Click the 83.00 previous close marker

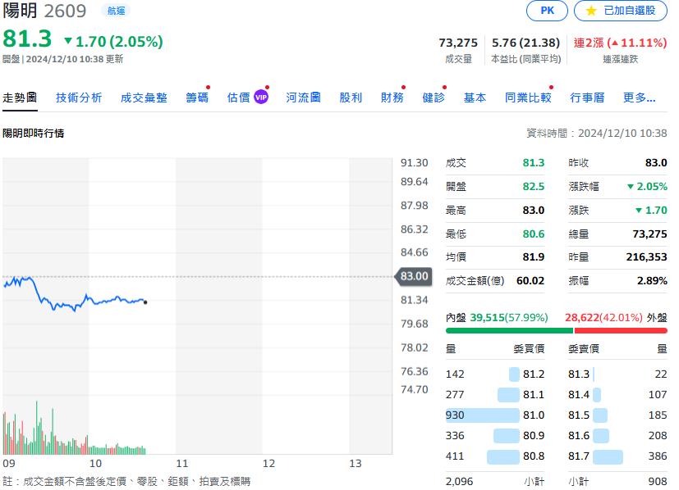pos(414,276)
